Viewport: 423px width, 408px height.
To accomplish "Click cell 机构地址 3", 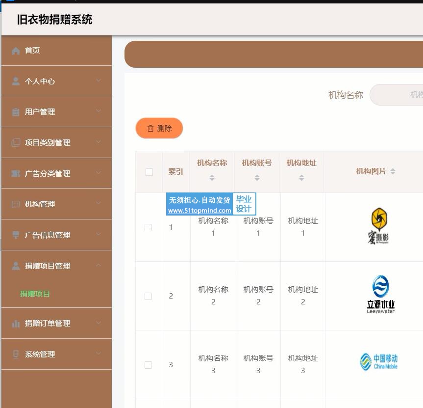I will click(x=303, y=364).
